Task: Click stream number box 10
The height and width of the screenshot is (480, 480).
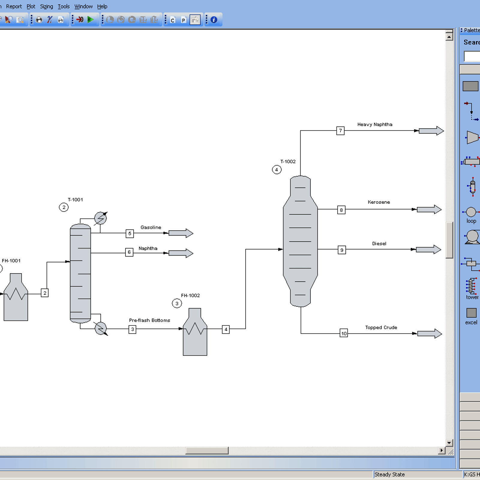Action: [344, 333]
